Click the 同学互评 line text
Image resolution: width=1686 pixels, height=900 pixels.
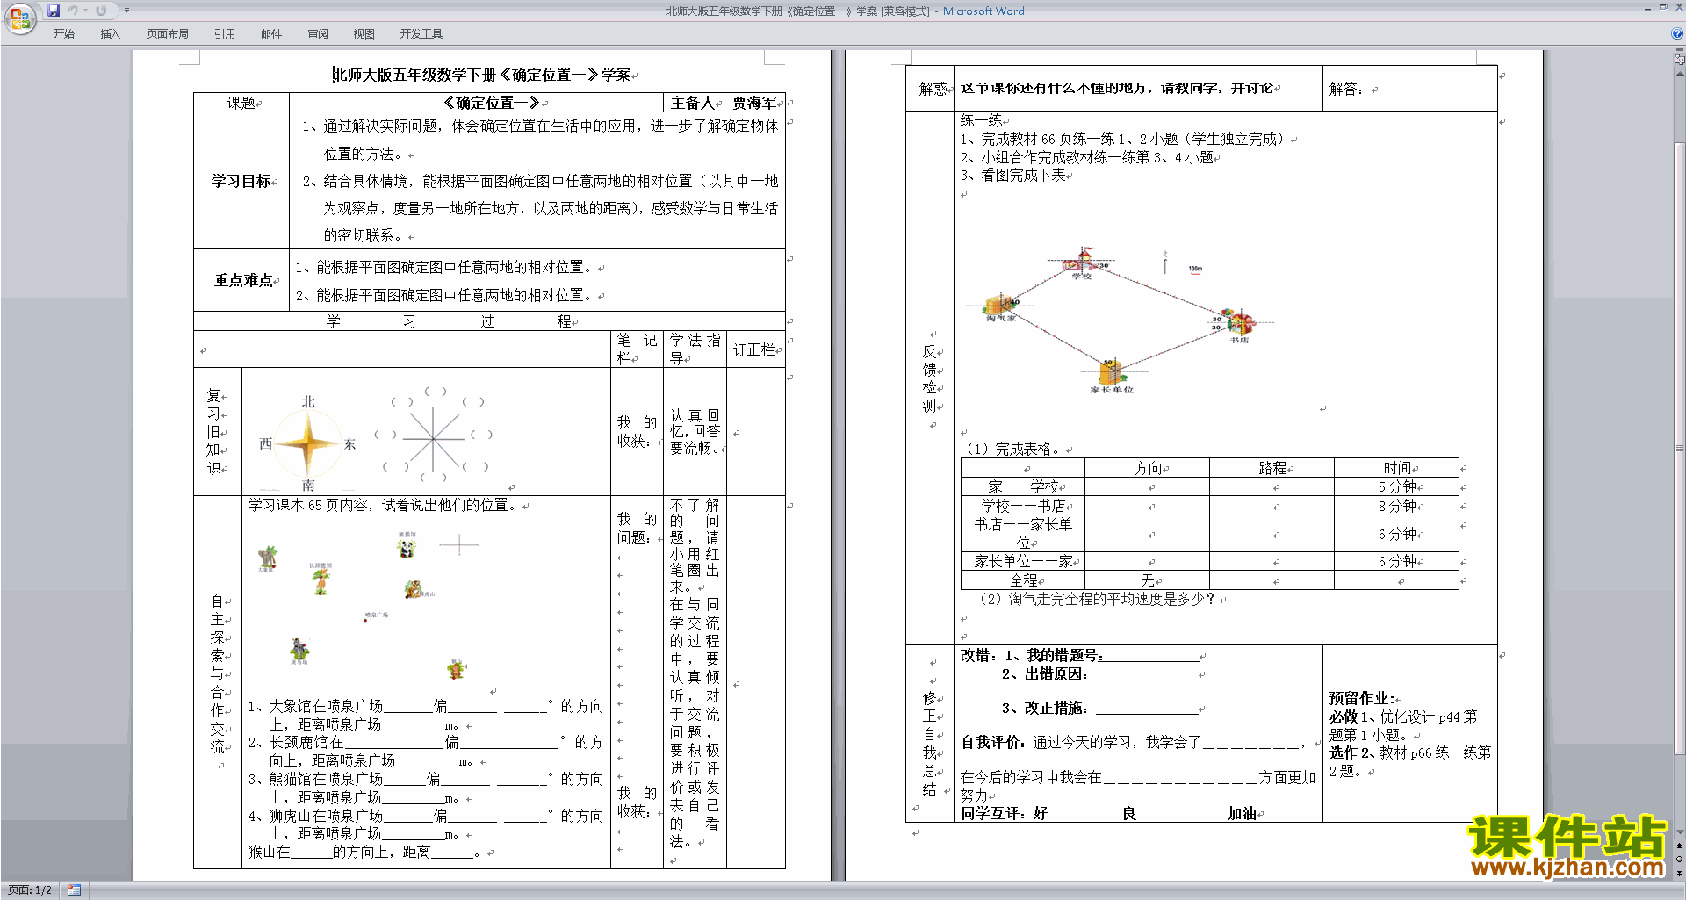1110,813
